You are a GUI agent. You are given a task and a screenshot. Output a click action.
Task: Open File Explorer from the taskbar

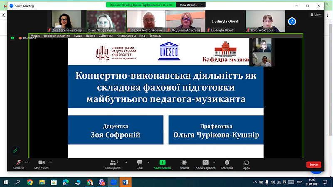(x=42, y=182)
